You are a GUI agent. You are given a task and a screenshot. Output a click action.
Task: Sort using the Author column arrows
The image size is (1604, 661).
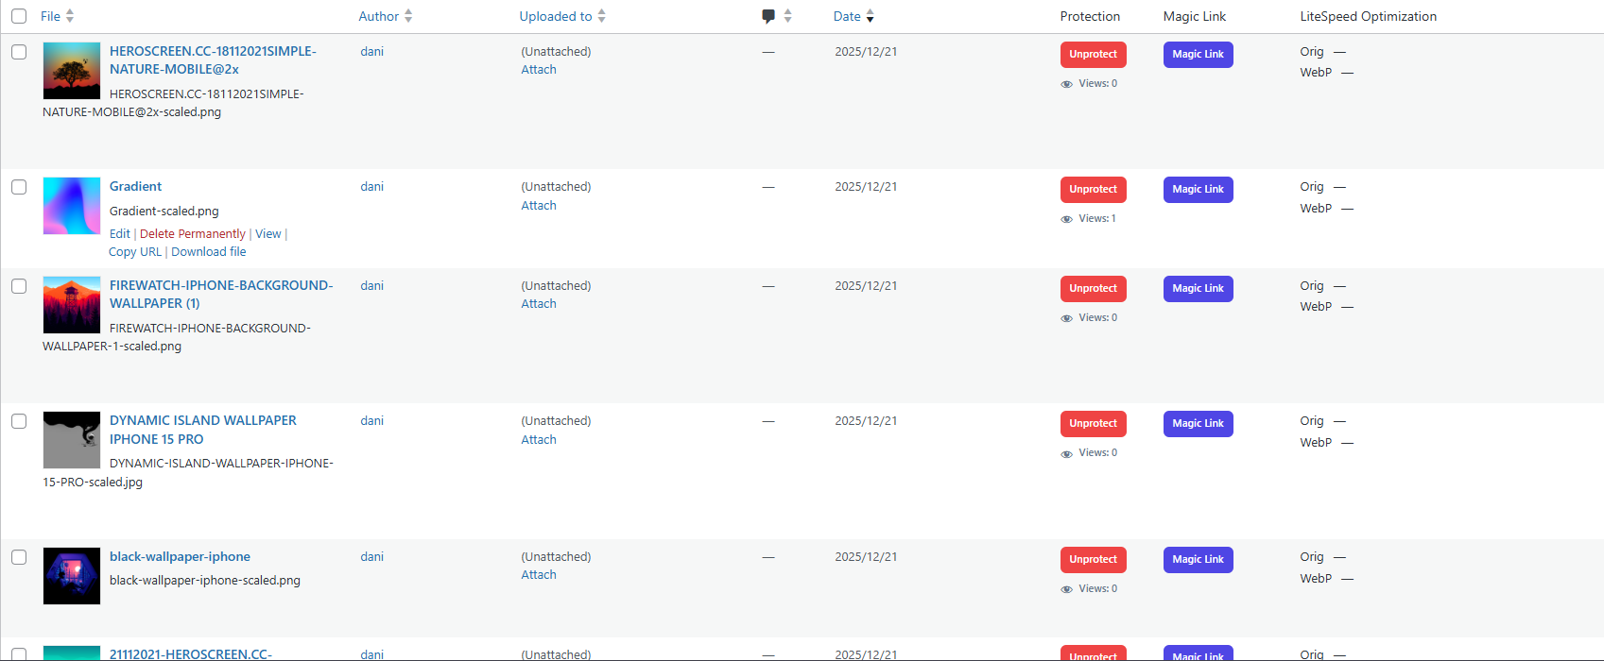(408, 15)
